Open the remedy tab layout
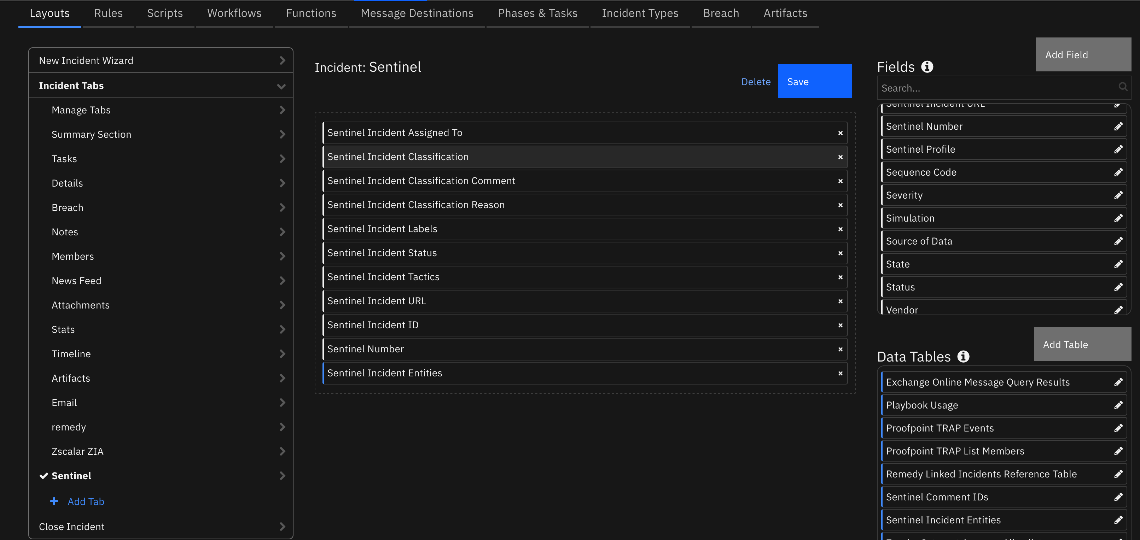Image resolution: width=1140 pixels, height=540 pixels. [x=161, y=427]
